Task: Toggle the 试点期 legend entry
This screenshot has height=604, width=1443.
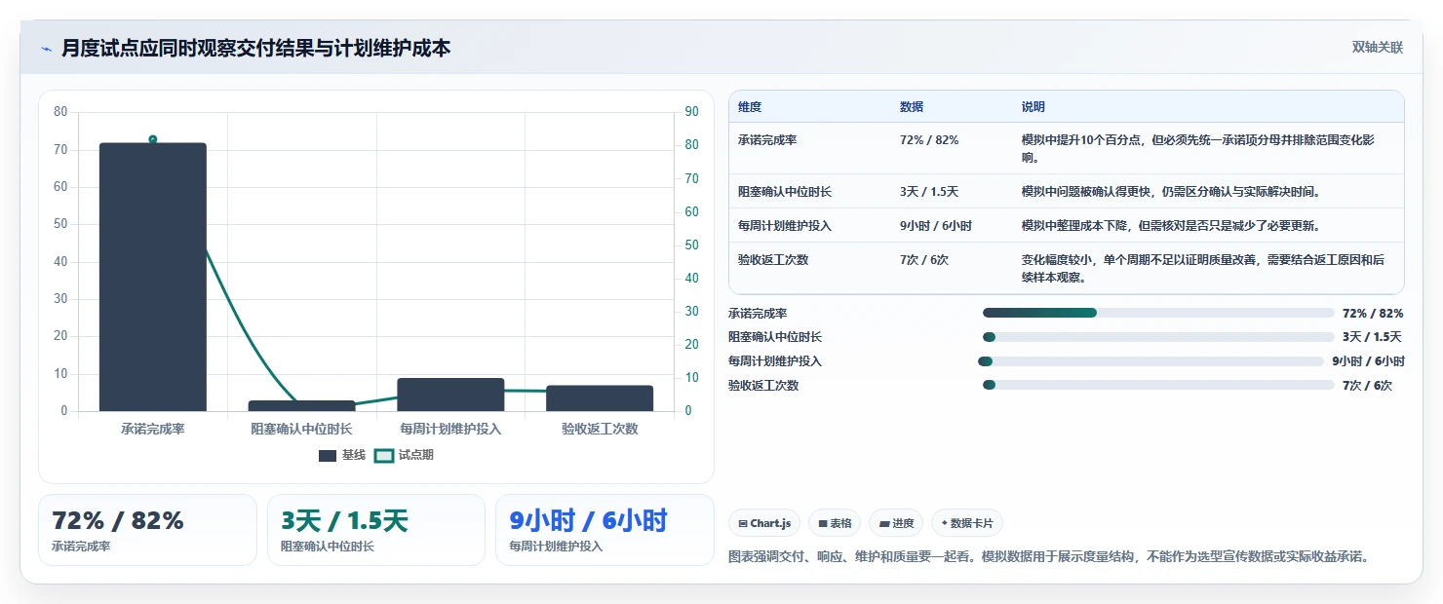Action: [404, 455]
